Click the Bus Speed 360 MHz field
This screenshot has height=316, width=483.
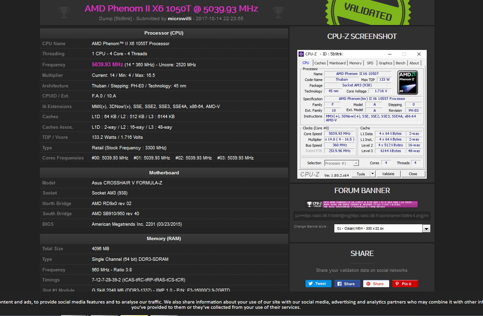click(340, 145)
